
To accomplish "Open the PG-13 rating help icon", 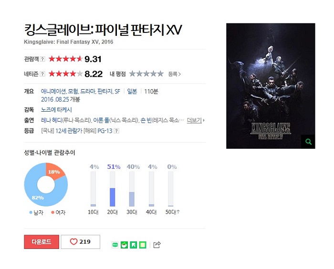I will [x=116, y=131].
